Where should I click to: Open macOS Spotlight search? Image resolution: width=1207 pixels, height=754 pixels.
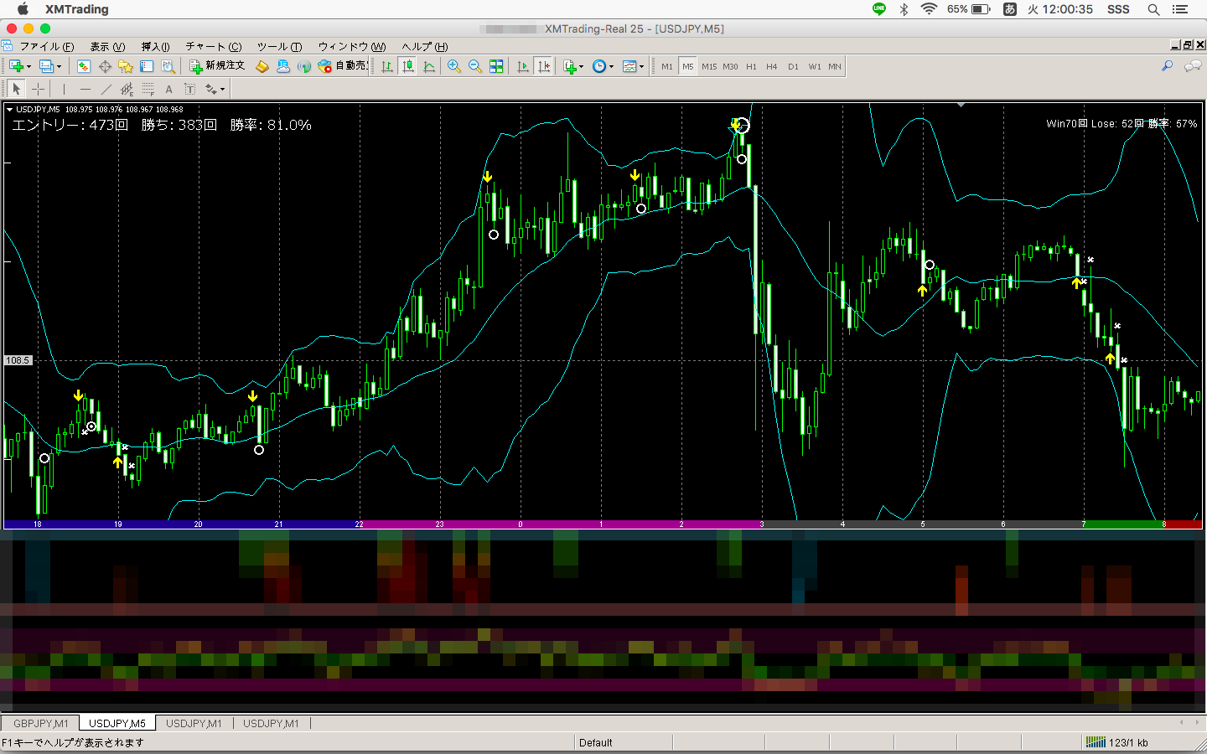coord(1153,9)
